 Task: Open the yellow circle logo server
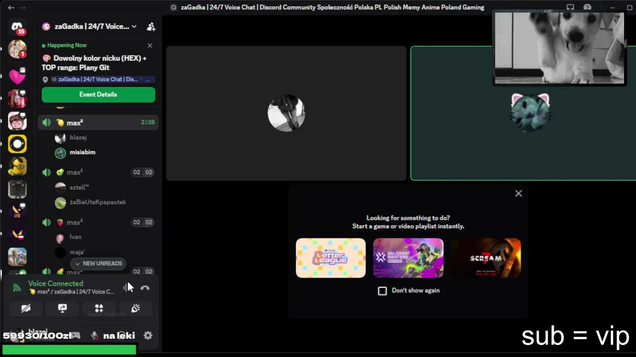coord(17,144)
